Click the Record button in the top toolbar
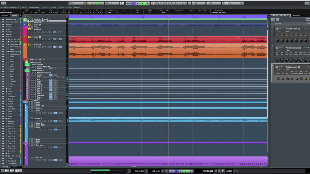The height and width of the screenshot is (174, 310). tap(148, 3)
